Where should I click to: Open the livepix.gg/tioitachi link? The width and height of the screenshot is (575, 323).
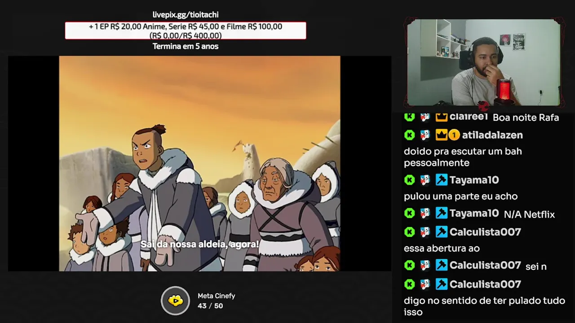pyautogui.click(x=186, y=15)
